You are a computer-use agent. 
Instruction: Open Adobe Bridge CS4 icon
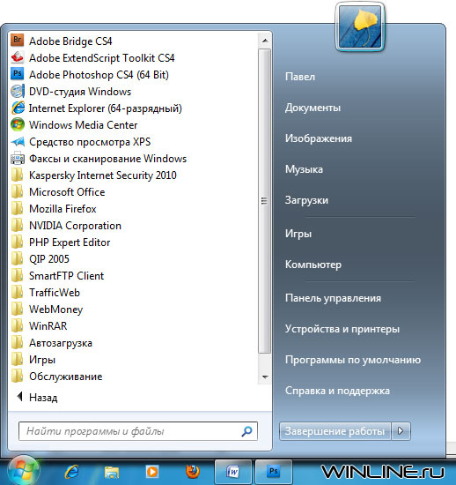pyautogui.click(x=18, y=41)
